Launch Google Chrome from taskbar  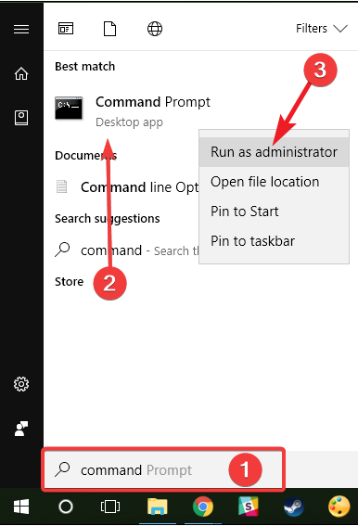click(203, 507)
